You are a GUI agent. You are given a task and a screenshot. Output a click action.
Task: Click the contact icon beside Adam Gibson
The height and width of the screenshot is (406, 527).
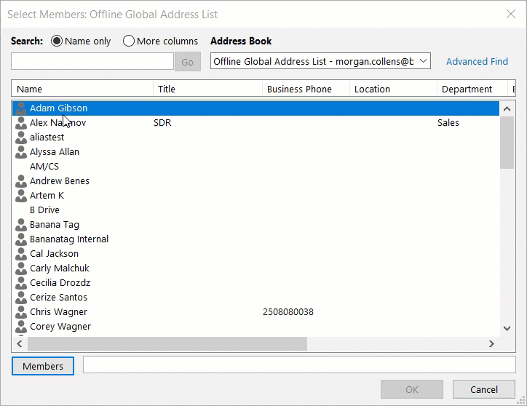coord(21,108)
